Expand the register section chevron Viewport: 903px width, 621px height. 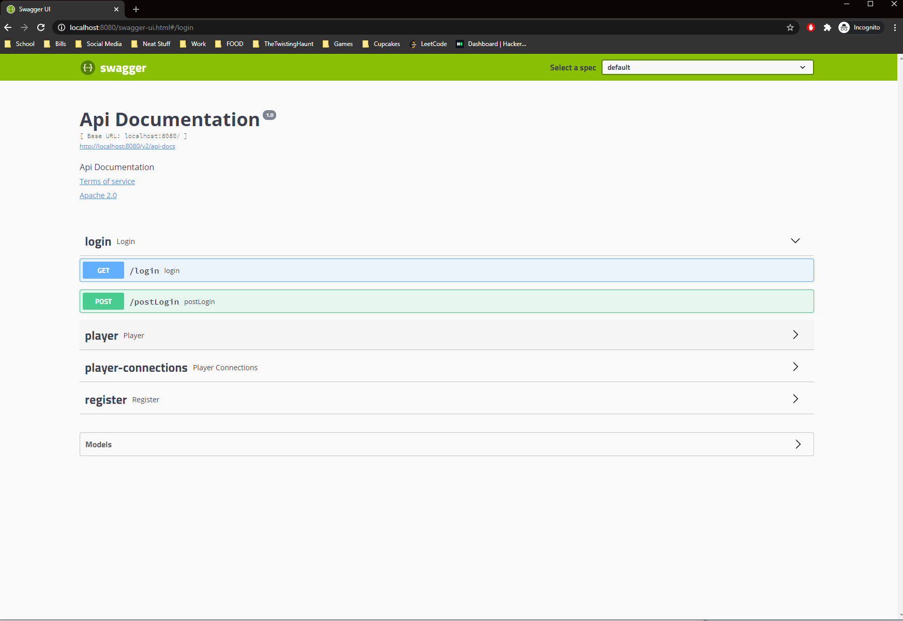[x=795, y=399]
